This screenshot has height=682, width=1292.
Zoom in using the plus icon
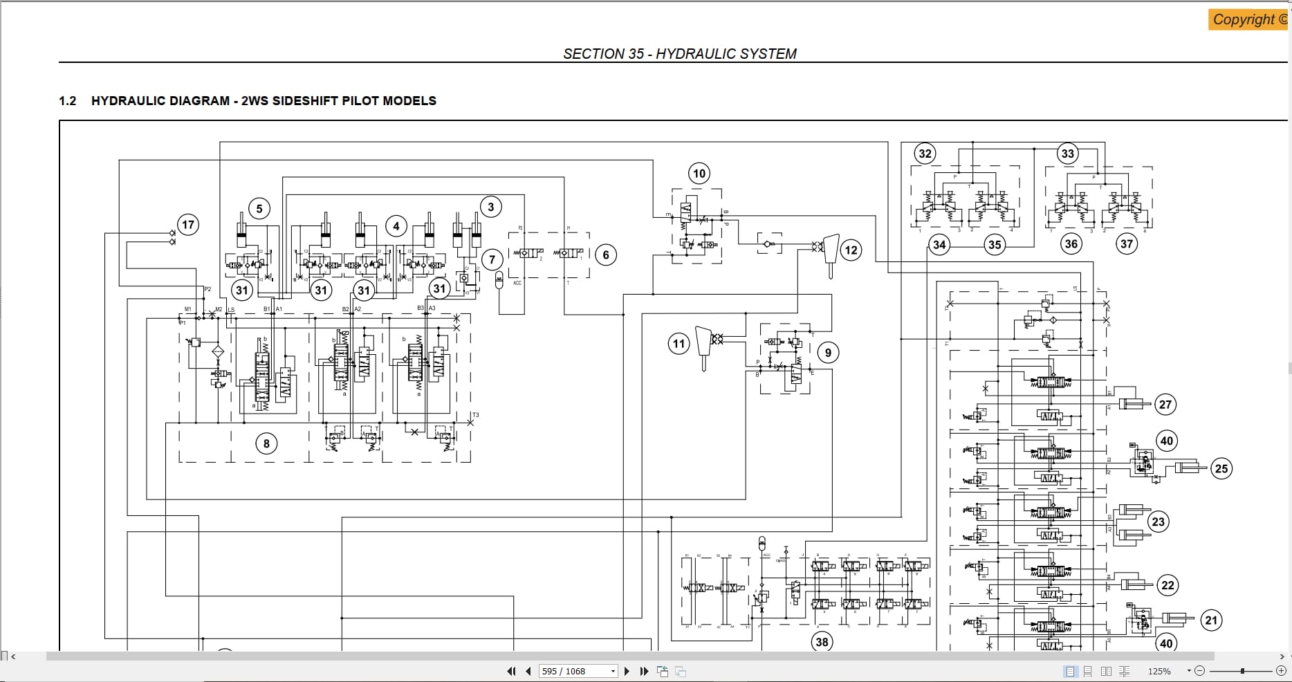(1281, 670)
